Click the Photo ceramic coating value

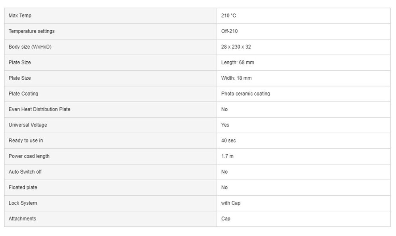click(245, 94)
